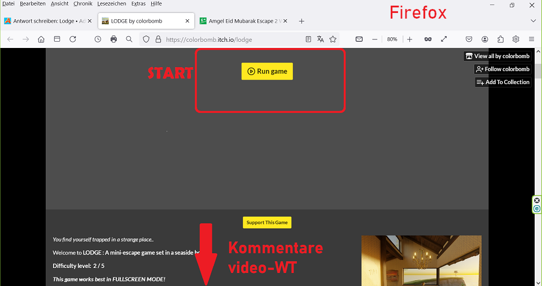Open the settings gear icon
The width and height of the screenshot is (542, 286).
(515, 39)
